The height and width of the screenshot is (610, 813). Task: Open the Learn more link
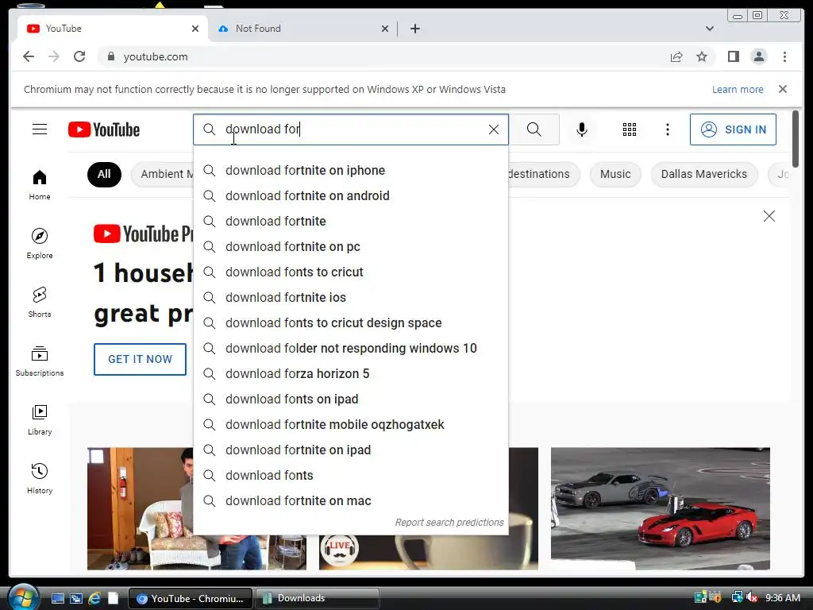[x=738, y=89]
